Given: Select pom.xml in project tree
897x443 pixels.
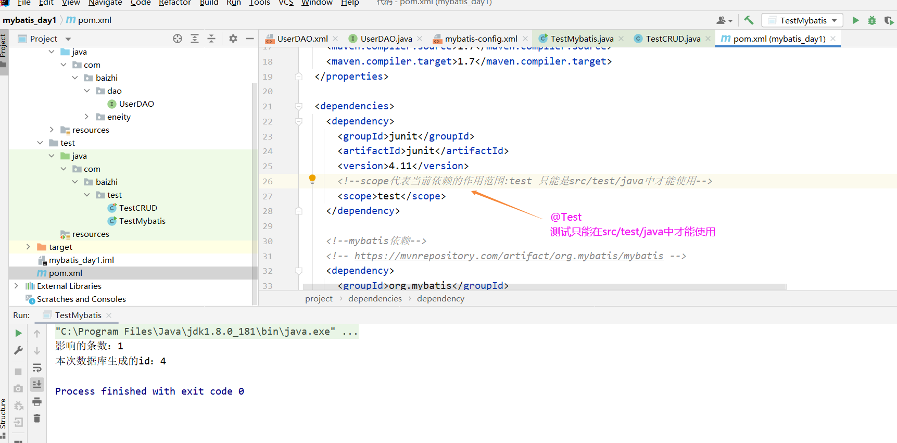Looking at the screenshot, I should click(66, 273).
